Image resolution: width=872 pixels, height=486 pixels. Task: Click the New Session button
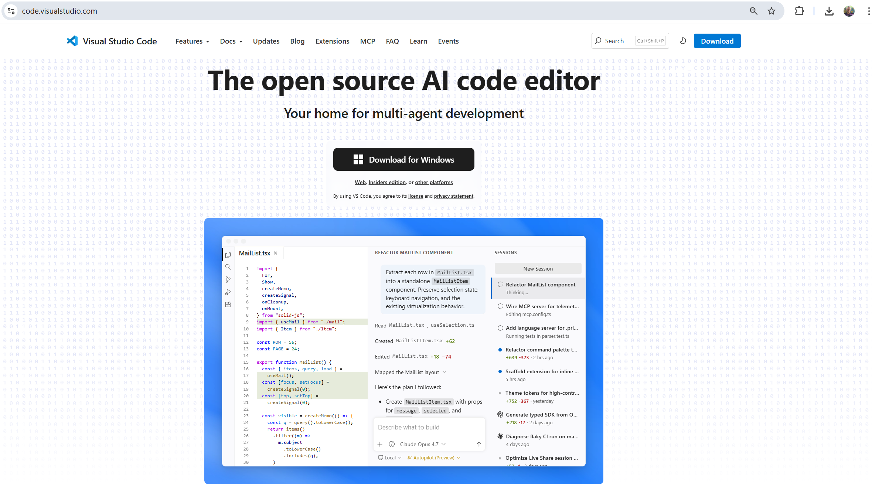[x=538, y=269]
